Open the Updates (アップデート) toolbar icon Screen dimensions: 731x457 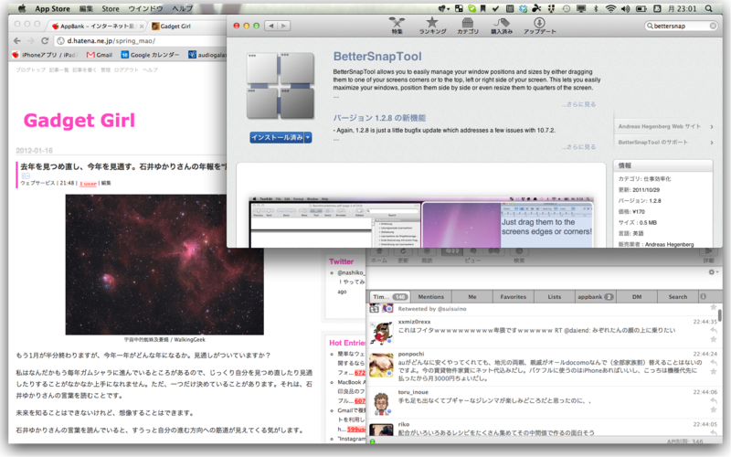click(x=539, y=26)
